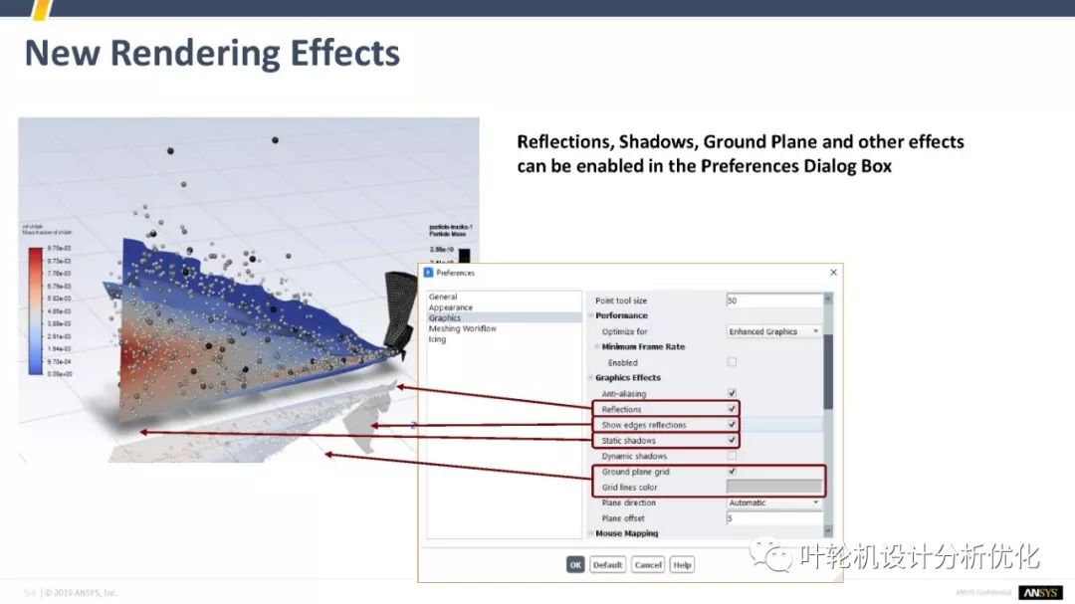The image size is (1075, 604).
Task: Toggle the Ground plane grid checkbox
Action: tap(733, 472)
